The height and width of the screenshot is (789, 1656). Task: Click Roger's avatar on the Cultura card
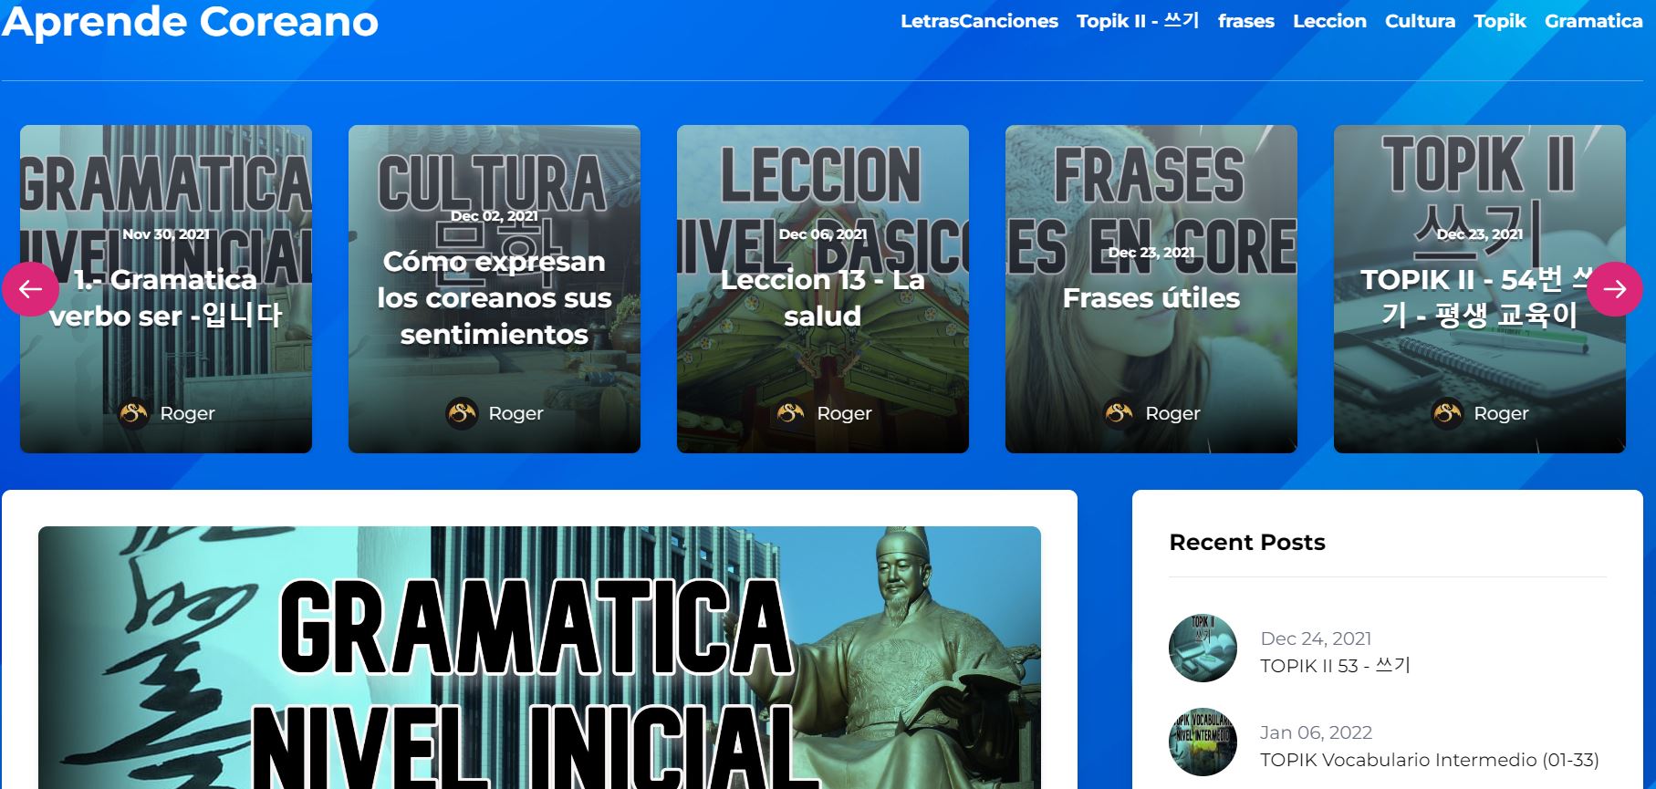point(463,413)
